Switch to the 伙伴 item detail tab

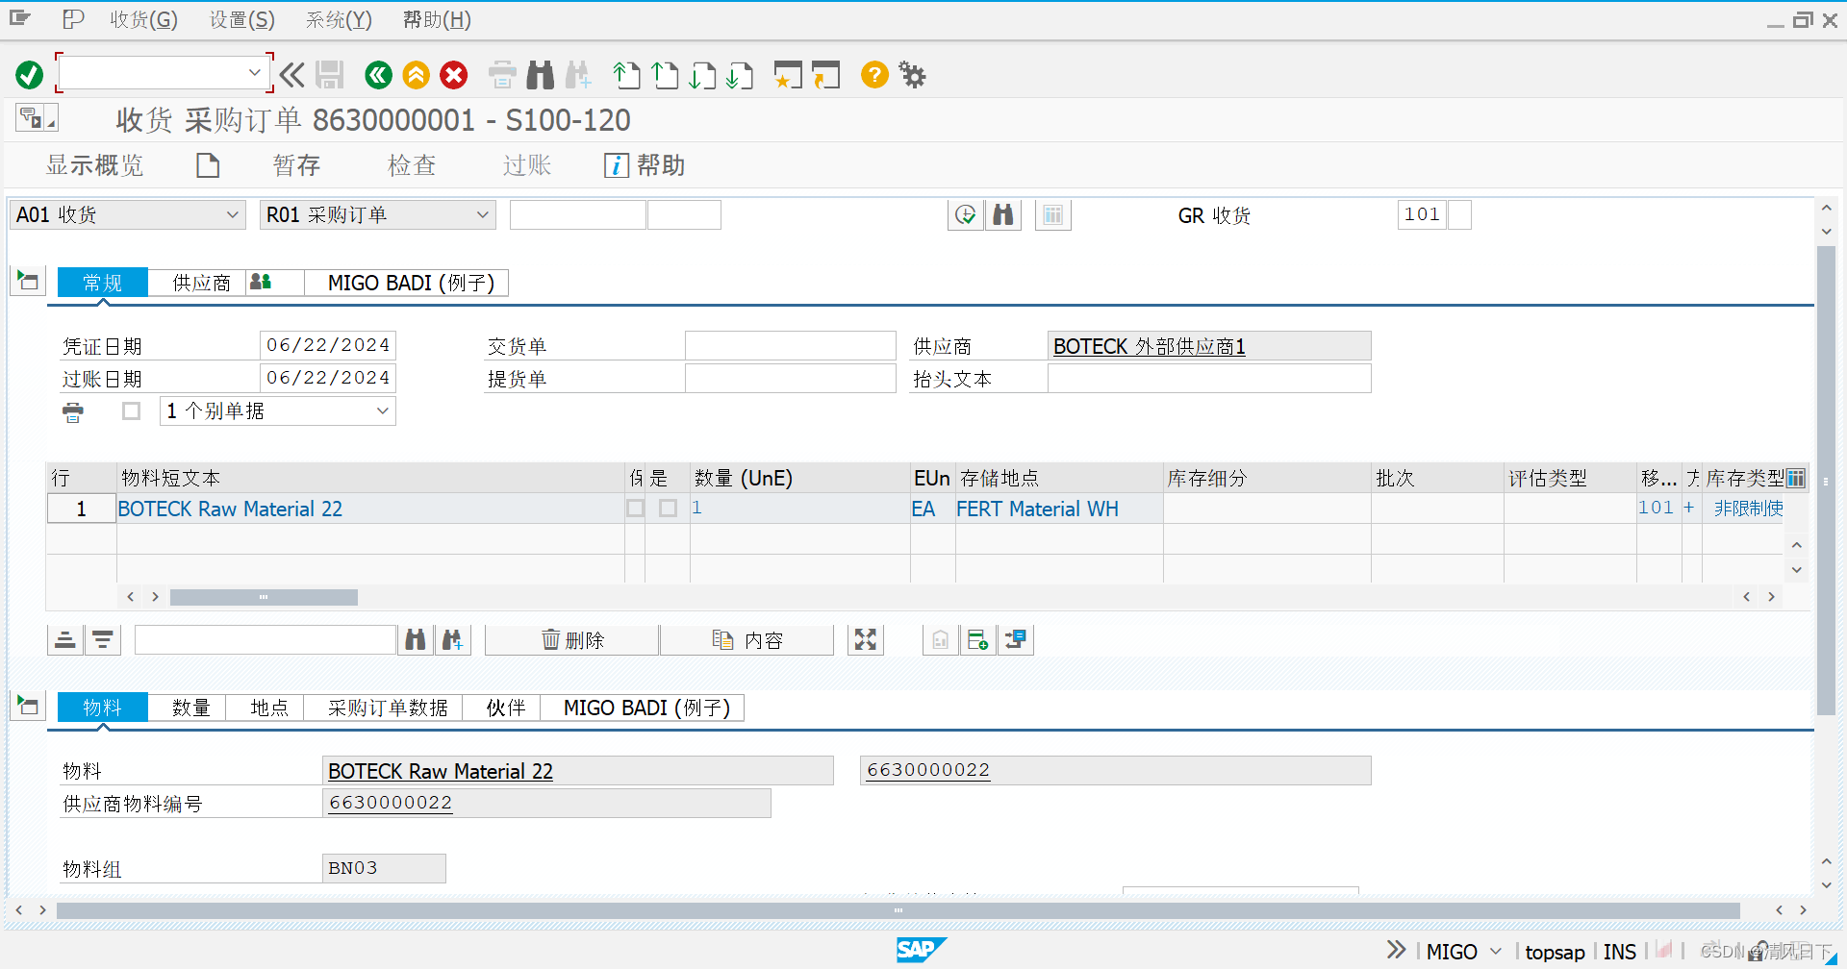505,708
